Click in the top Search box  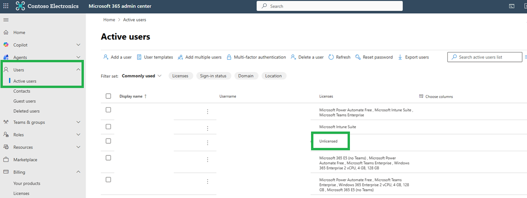click(329, 6)
